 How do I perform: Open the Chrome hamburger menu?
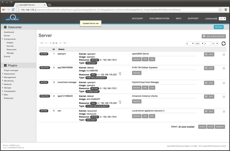tap(226, 10)
